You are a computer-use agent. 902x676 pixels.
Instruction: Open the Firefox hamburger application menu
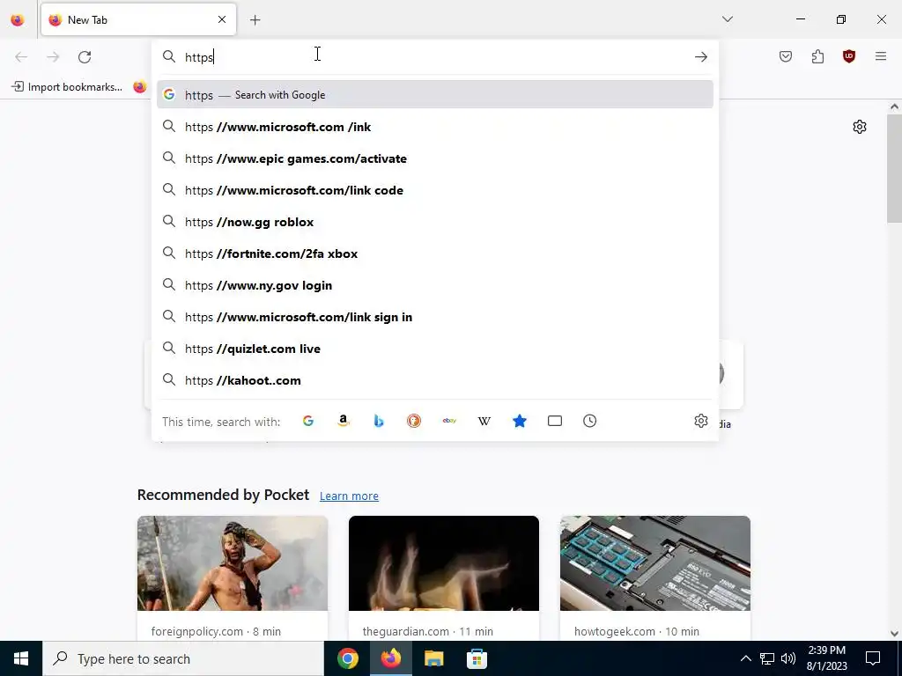coord(881,56)
